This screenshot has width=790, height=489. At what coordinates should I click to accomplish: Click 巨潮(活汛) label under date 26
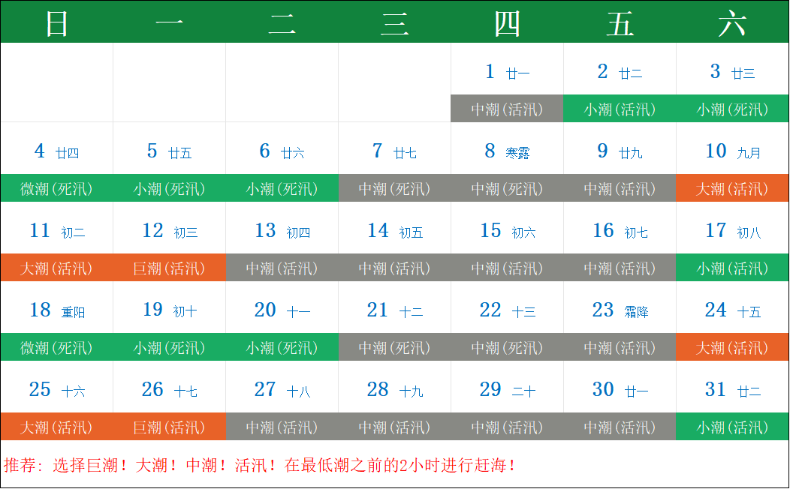[x=169, y=427]
